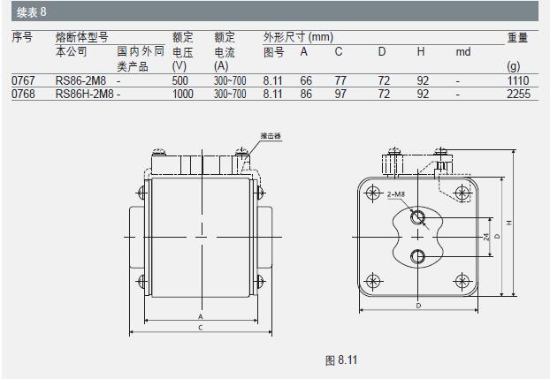550x379 pixels.
Task: Click the 1000 rated voltage value
Action: pos(182,94)
